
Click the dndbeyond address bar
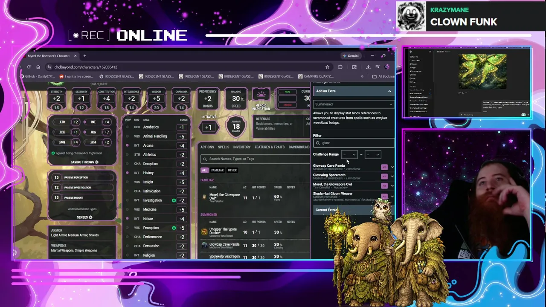pyautogui.click(x=188, y=67)
